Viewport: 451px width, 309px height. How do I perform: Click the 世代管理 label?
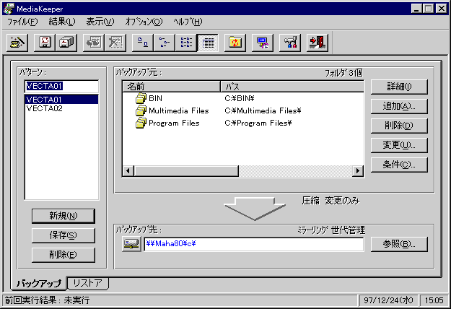[348, 230]
